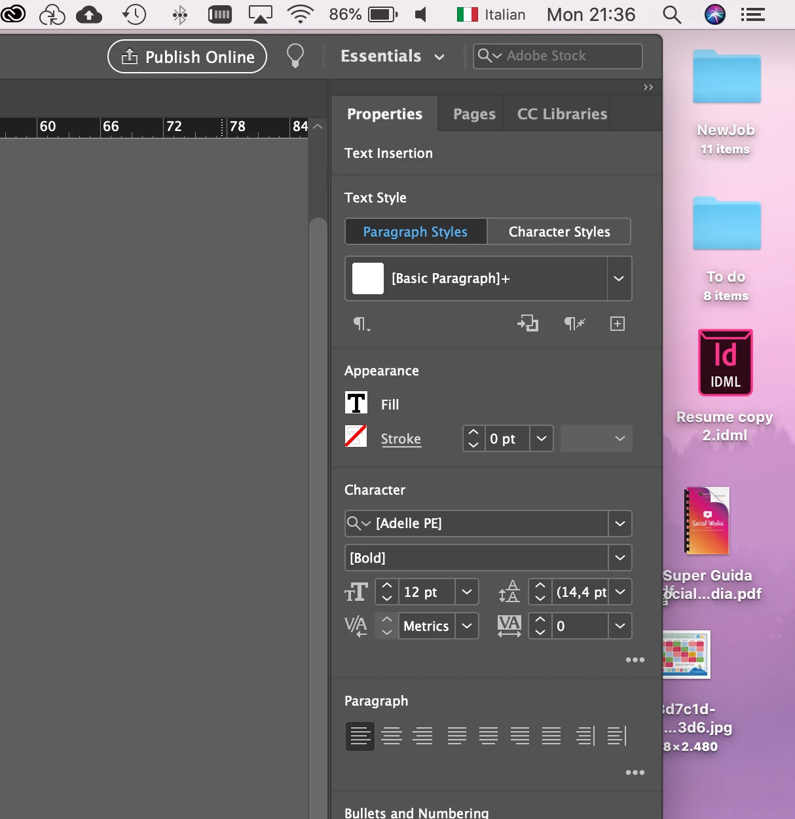The height and width of the screenshot is (819, 795).
Task: Click the paragraph style options pilcrow icon
Action: pos(361,324)
